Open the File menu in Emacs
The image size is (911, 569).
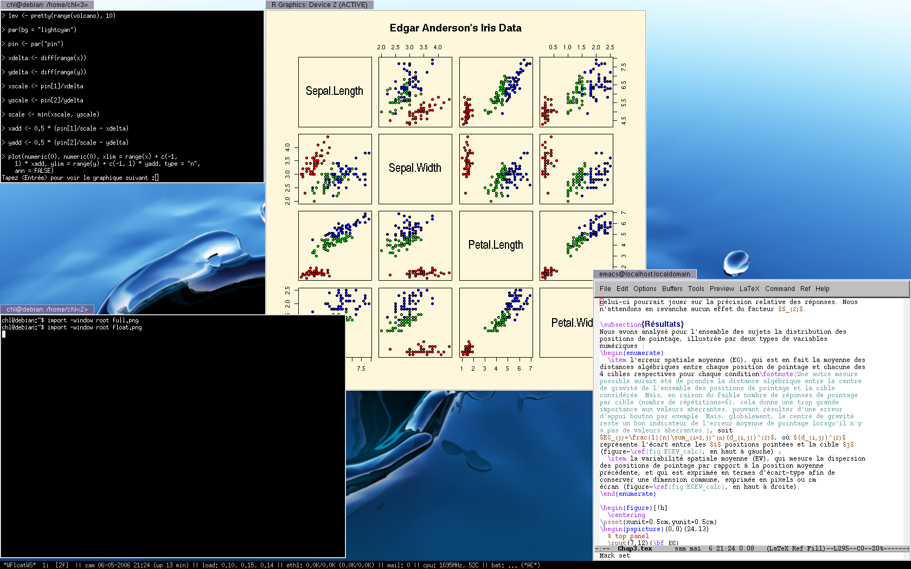pyautogui.click(x=605, y=289)
